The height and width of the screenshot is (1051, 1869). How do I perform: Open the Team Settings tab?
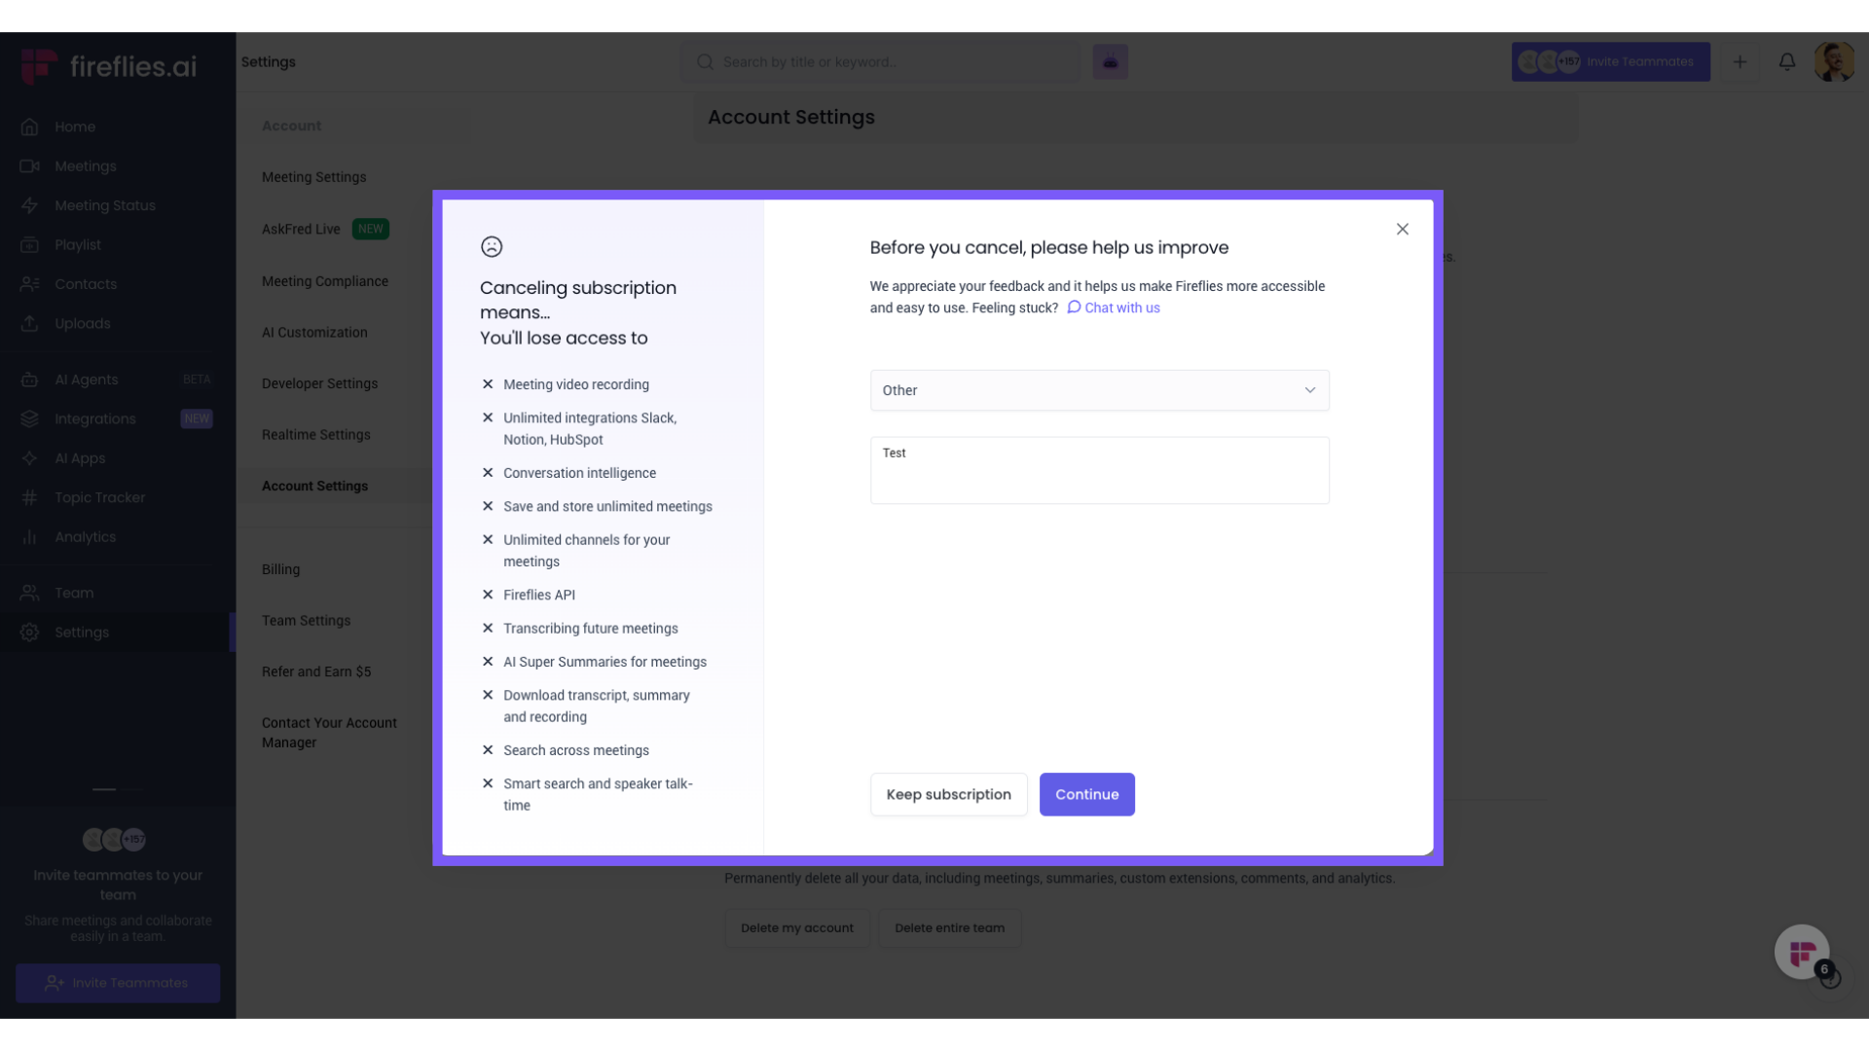coord(306,620)
